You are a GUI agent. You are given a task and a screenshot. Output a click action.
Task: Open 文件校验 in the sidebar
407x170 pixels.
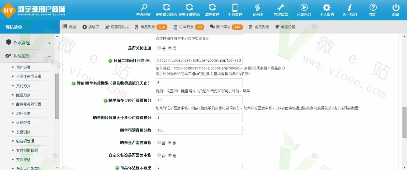click(x=24, y=160)
